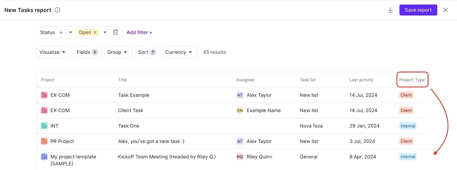
Task: Download the report with the arrow icon
Action: (x=390, y=10)
